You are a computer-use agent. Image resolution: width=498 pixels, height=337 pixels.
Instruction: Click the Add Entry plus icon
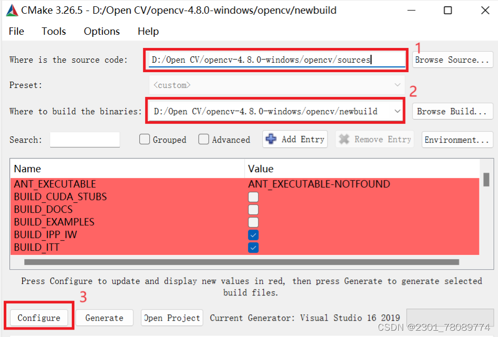click(270, 139)
